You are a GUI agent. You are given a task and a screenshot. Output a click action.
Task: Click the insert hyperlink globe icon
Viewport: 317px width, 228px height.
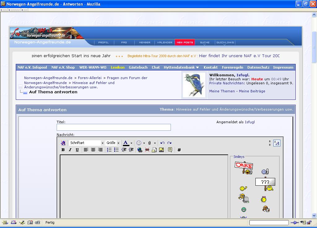pos(140,150)
